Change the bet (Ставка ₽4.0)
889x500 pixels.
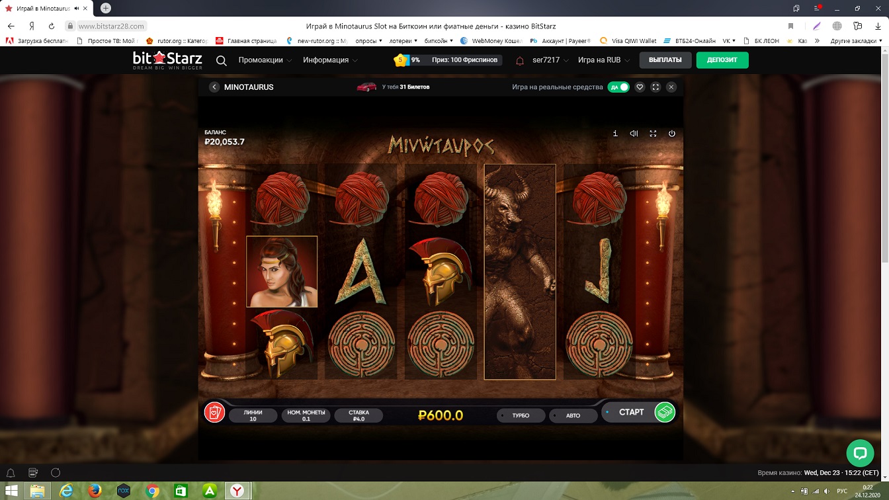(x=359, y=415)
